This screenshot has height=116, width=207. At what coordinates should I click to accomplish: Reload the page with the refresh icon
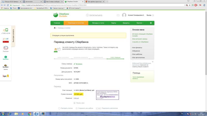[8, 5]
